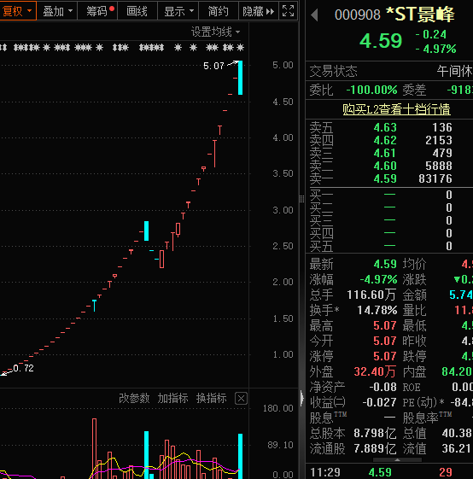Toggle 简约 simple display mode
The width and height of the screenshot is (473, 479).
pyautogui.click(x=219, y=11)
